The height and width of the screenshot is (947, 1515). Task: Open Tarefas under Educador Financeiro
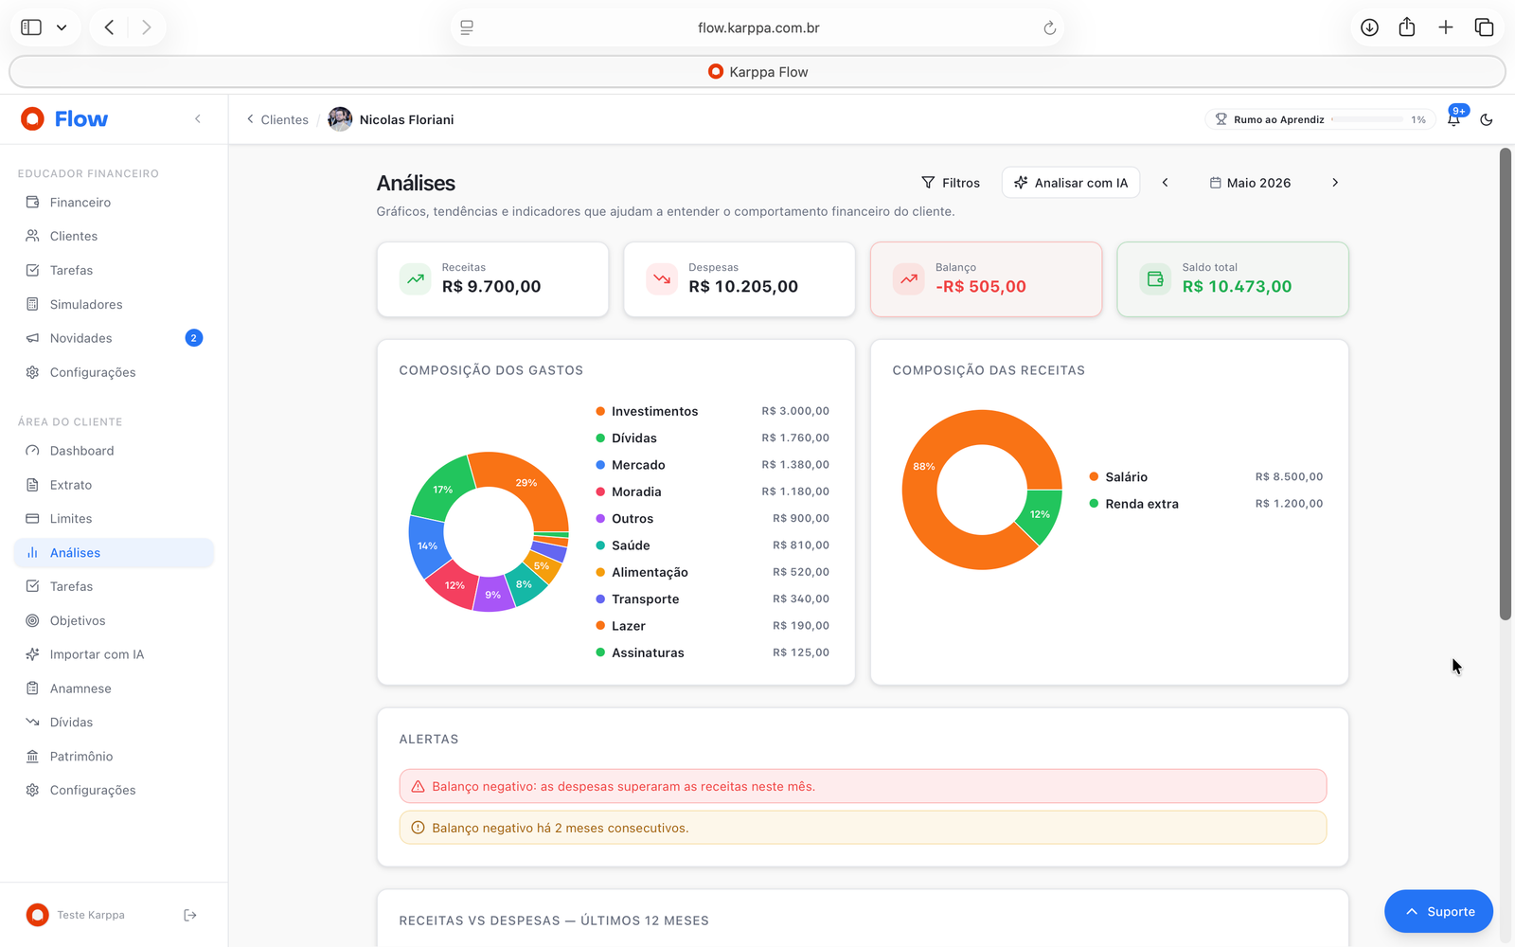point(114,270)
